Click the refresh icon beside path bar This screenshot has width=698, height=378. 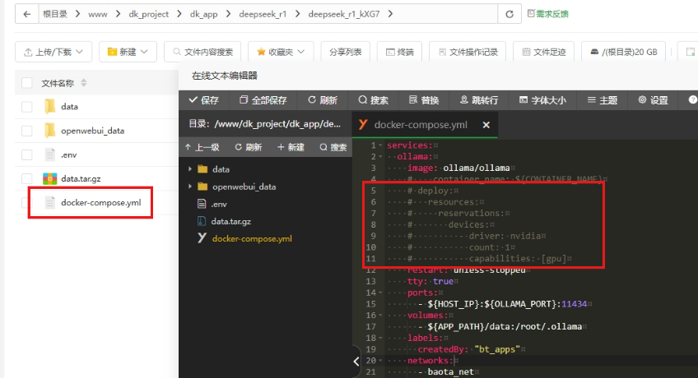(x=510, y=14)
